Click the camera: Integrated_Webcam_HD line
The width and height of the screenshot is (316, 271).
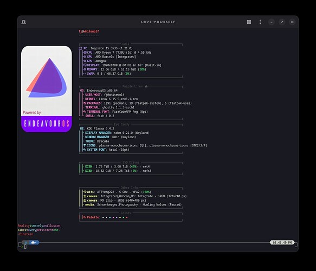point(135,196)
